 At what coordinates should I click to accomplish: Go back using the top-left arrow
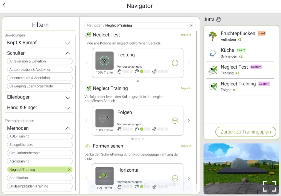point(4,5)
